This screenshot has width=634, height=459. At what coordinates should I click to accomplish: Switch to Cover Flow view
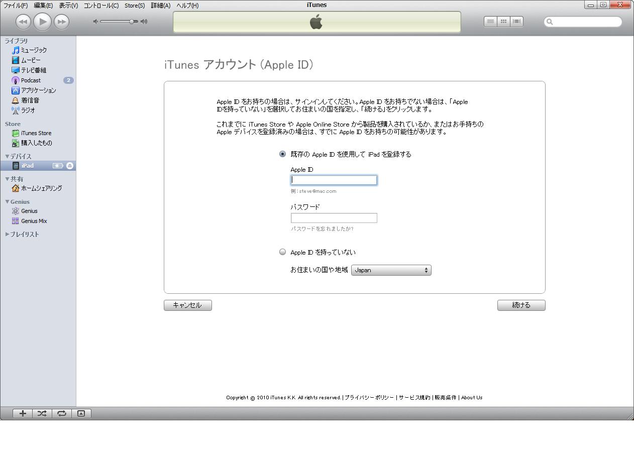pos(516,22)
